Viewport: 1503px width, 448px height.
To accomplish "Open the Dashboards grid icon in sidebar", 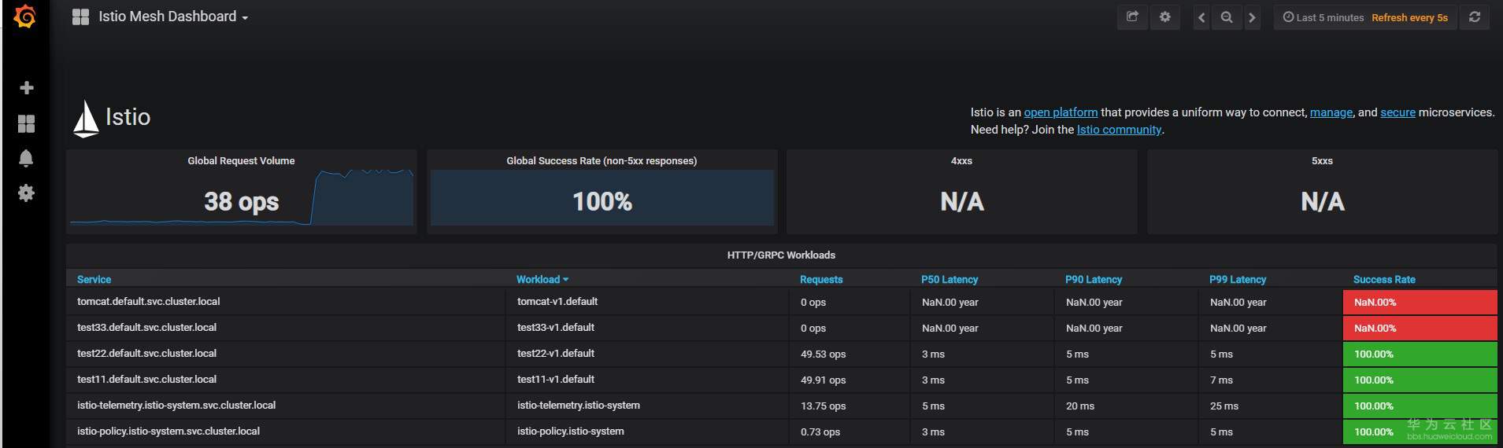I will [x=26, y=123].
